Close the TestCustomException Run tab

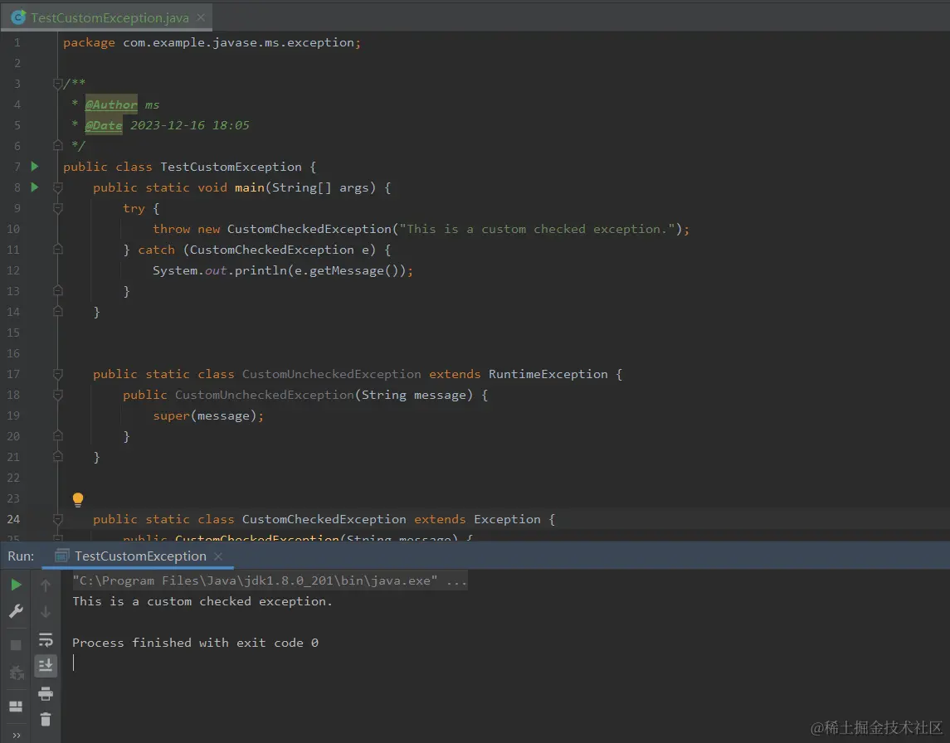click(218, 556)
